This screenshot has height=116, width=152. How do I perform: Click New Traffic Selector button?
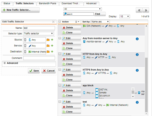tap(20, 10)
